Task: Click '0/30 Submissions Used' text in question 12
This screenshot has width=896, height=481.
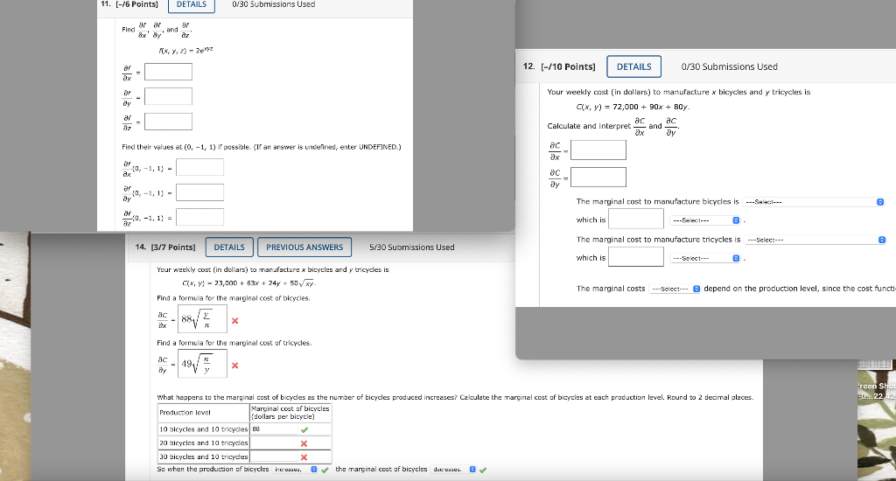Action: click(729, 66)
